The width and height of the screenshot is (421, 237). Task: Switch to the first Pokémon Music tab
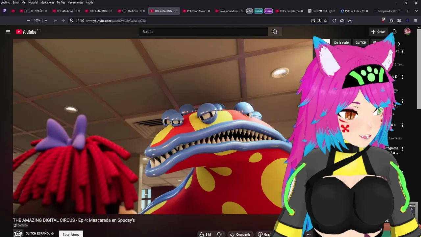tap(196, 11)
